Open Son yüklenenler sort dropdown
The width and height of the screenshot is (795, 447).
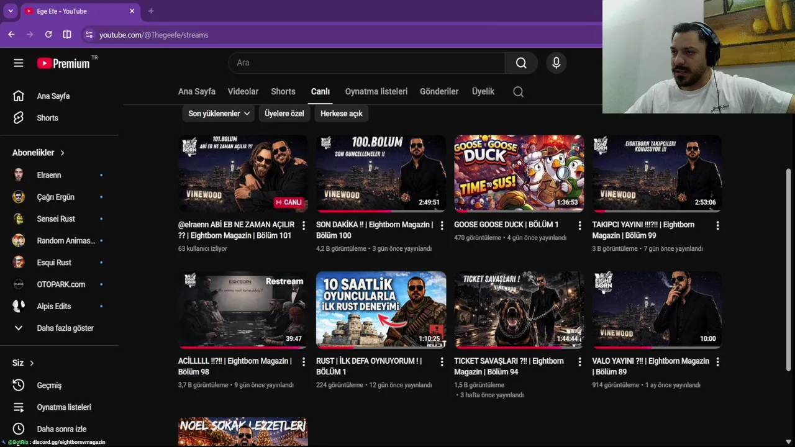(219, 114)
